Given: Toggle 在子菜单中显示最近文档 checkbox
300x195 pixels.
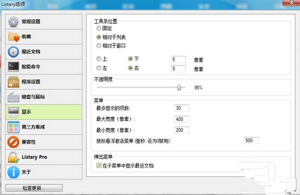Looking at the screenshot, I should [99, 165].
